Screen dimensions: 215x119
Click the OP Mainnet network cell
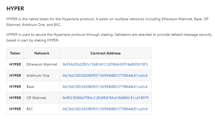point(36,98)
